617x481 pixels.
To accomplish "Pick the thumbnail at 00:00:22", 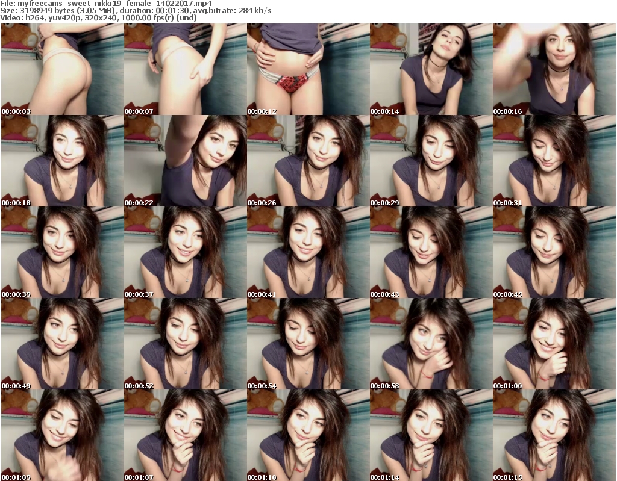I will (x=186, y=161).
